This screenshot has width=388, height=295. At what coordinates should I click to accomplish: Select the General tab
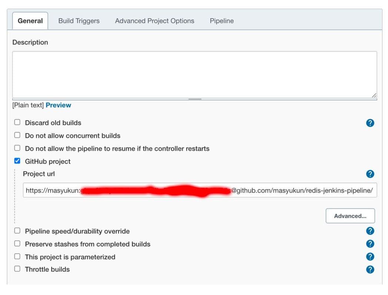click(30, 21)
